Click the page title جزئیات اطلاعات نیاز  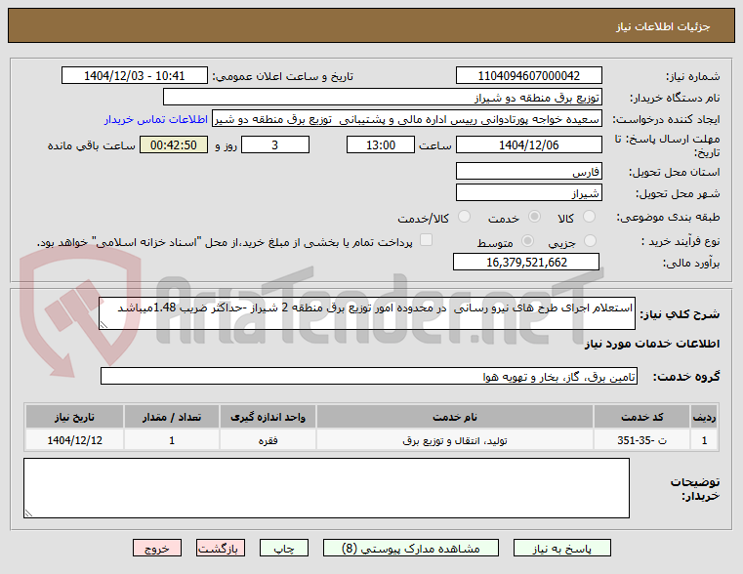663,26
